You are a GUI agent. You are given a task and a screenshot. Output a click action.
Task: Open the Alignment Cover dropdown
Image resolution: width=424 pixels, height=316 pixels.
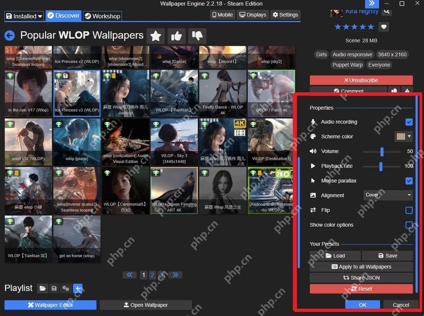point(388,195)
